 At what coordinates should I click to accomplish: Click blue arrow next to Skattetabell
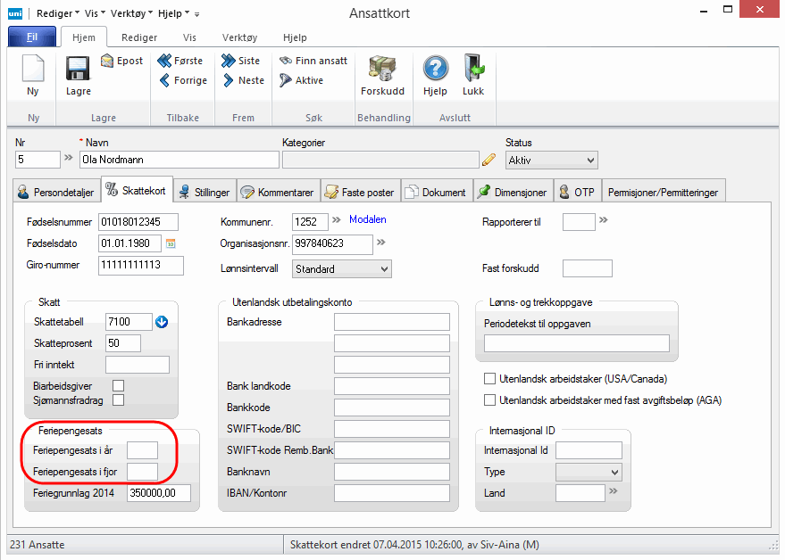click(x=162, y=322)
